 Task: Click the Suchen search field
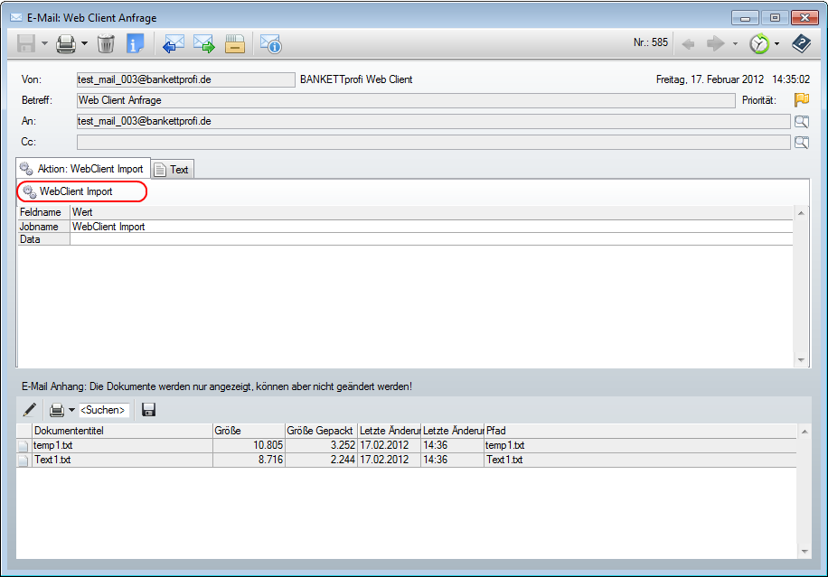(103, 410)
